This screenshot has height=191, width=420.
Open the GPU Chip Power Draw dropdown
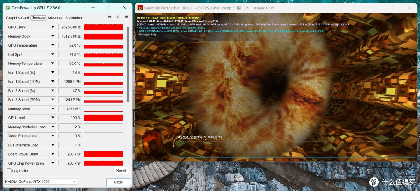[x=53, y=163]
